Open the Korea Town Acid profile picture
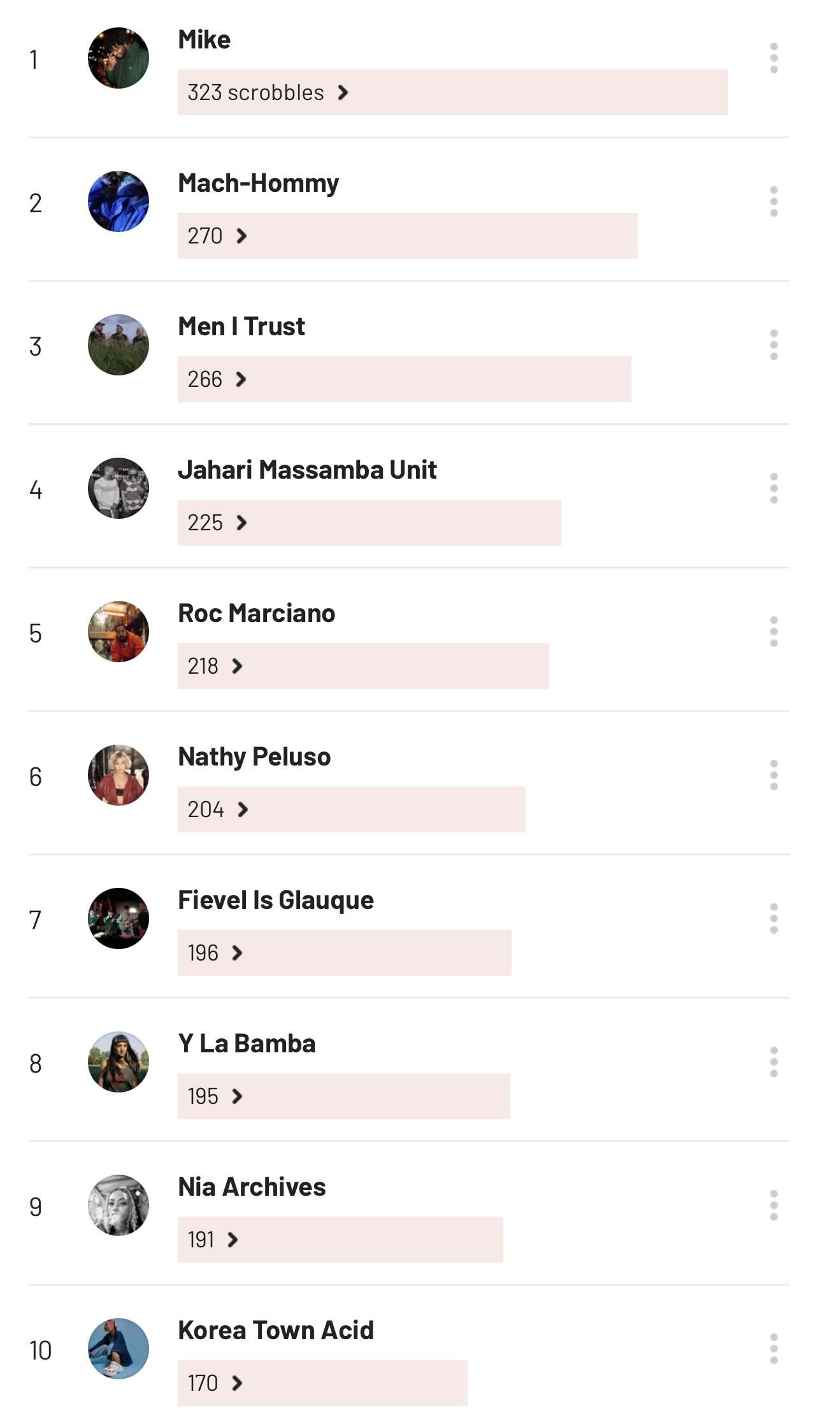Viewport: 818px width, 1415px height. coord(118,1349)
